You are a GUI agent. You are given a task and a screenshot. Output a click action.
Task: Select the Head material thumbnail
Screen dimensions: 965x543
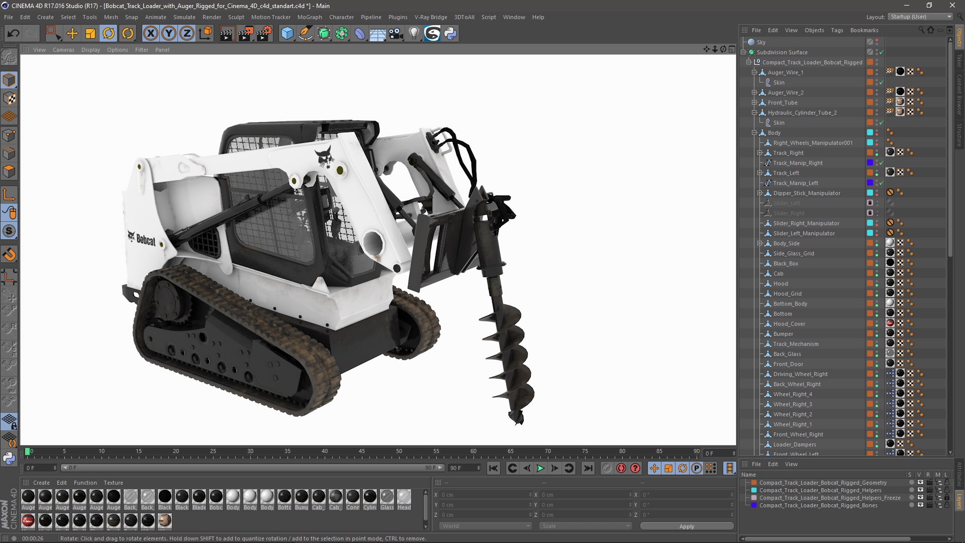pyautogui.click(x=404, y=497)
